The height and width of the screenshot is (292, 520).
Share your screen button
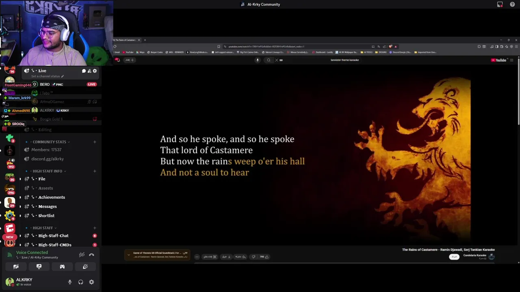tap(39, 266)
